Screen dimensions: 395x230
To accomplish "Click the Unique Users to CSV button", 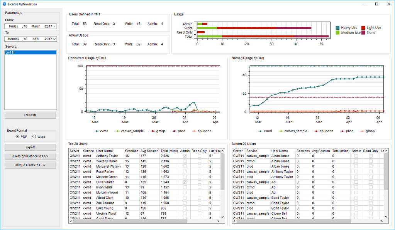I will 30,165.
